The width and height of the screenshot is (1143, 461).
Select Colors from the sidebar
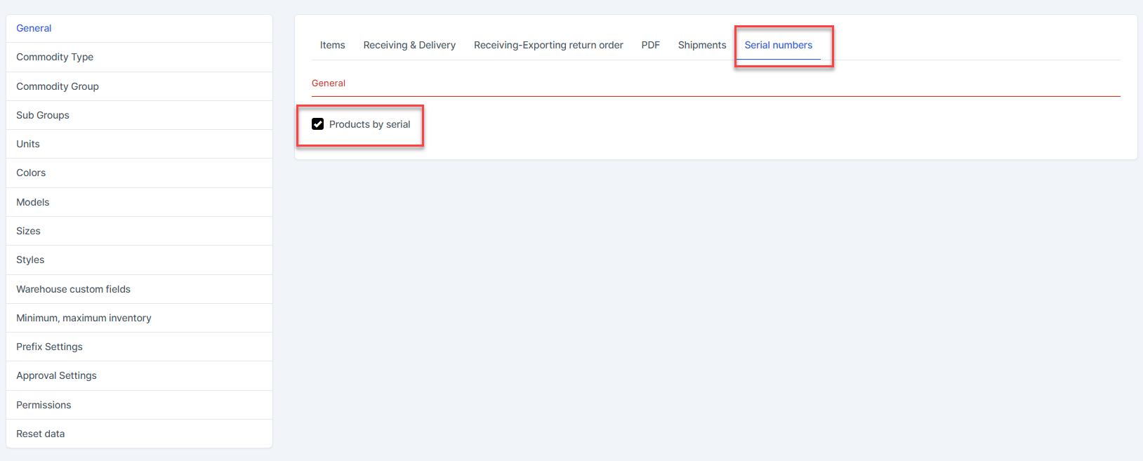31,173
